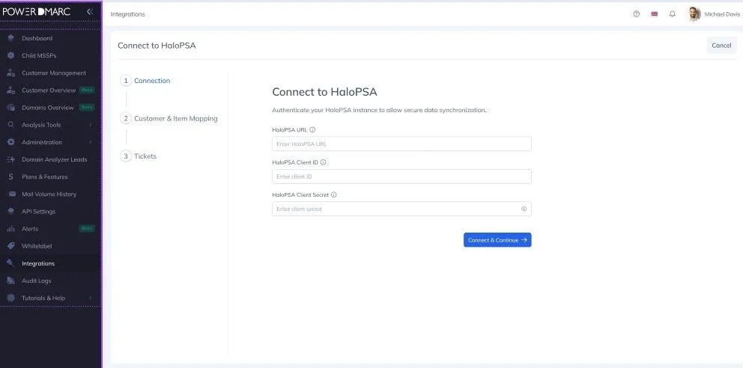Viewport: 743px width, 368px height.
Task: Open Michael Davis profile avatar
Action: [x=694, y=14]
